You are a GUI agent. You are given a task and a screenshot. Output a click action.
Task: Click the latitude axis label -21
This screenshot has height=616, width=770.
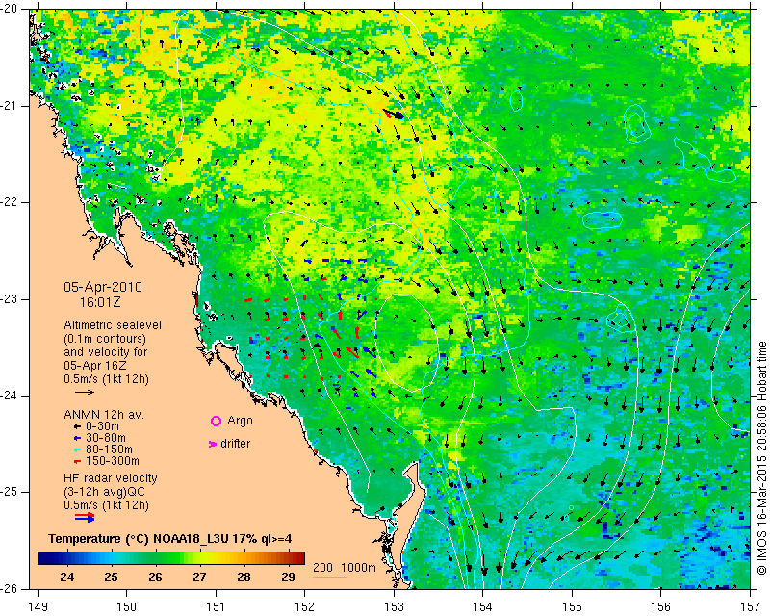coord(9,106)
